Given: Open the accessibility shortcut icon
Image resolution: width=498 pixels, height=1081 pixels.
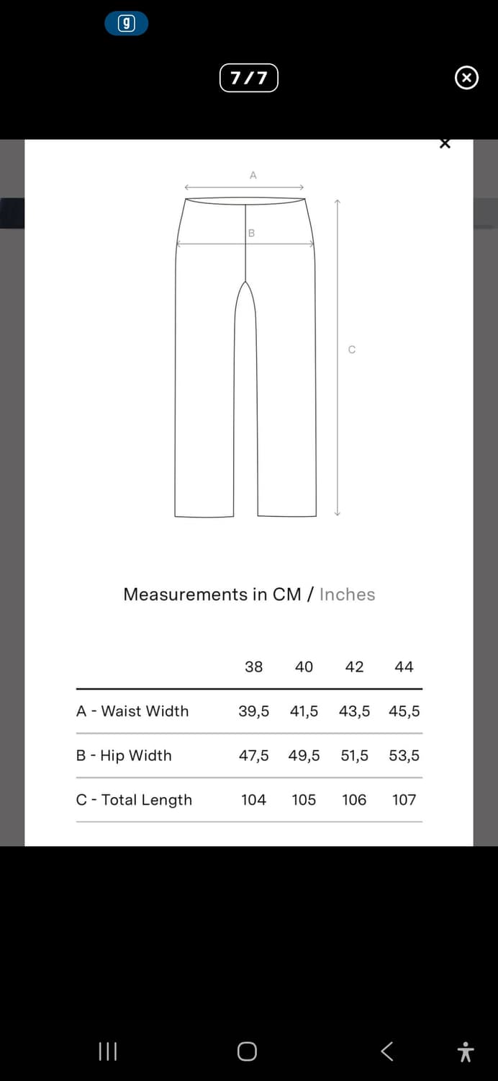Looking at the screenshot, I should click(466, 1051).
